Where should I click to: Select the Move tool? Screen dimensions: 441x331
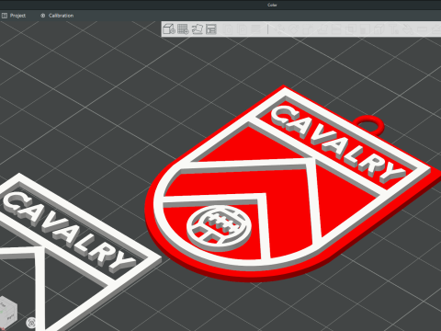(279, 29)
